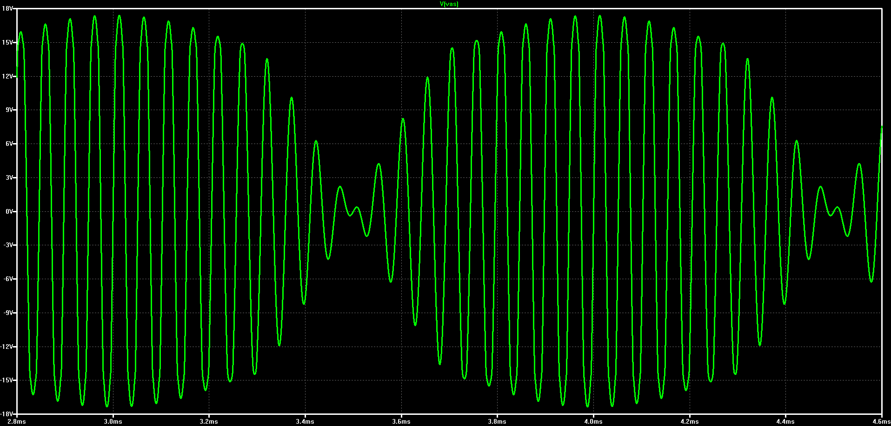Select the 3.0ms time axis label
This screenshot has height=426, width=891.
click(x=113, y=422)
